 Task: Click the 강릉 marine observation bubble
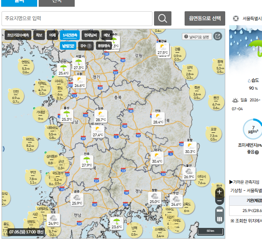point(178,54)
